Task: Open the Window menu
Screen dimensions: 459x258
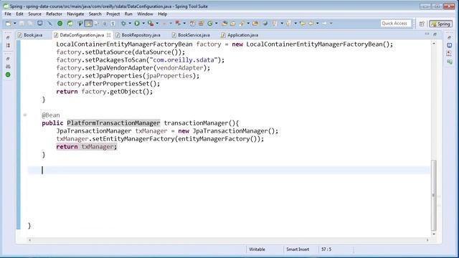Action: tap(145, 14)
